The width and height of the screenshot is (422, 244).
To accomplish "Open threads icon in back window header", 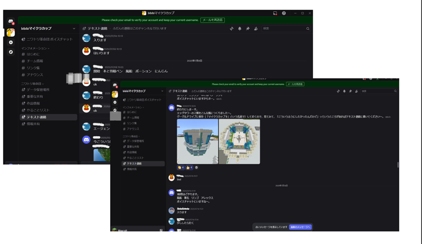I will point(232,28).
